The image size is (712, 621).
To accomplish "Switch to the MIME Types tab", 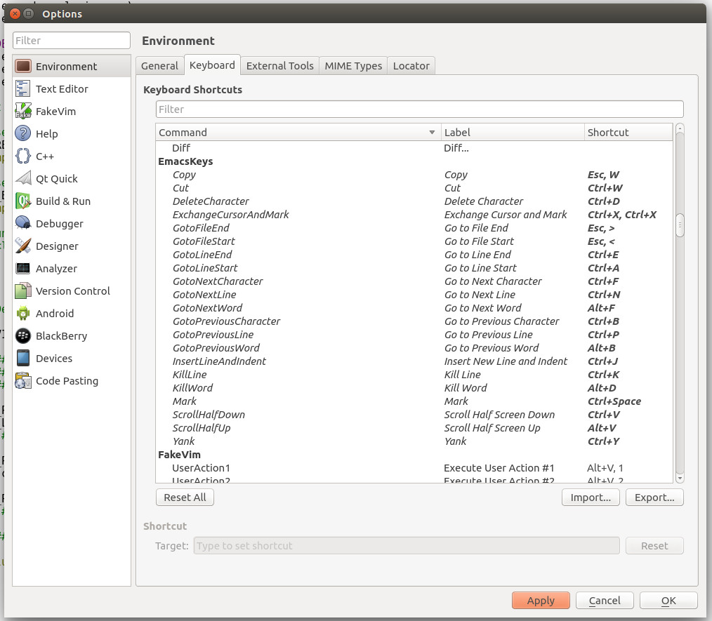I will pos(353,66).
